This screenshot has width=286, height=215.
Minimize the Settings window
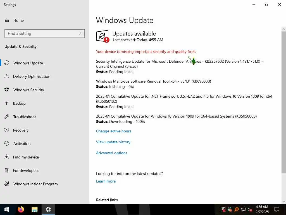click(x=254, y=4)
